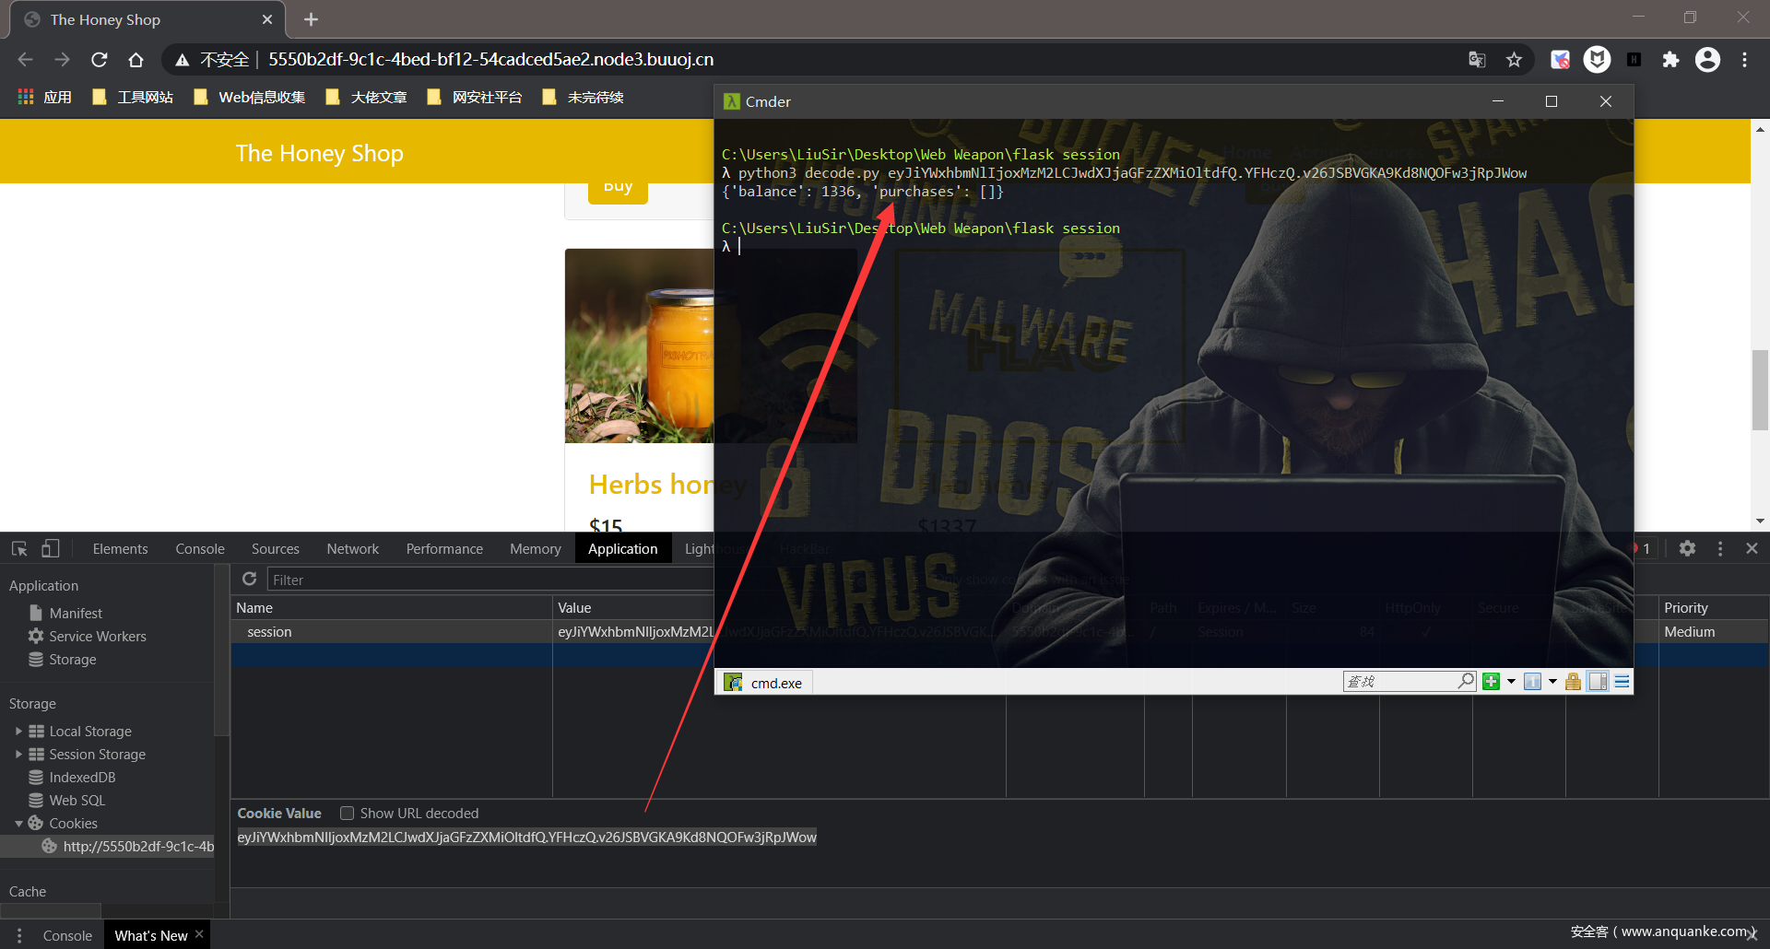This screenshot has width=1770, height=949.
Task: Bookmark this page with the star icon
Action: 1514,60
